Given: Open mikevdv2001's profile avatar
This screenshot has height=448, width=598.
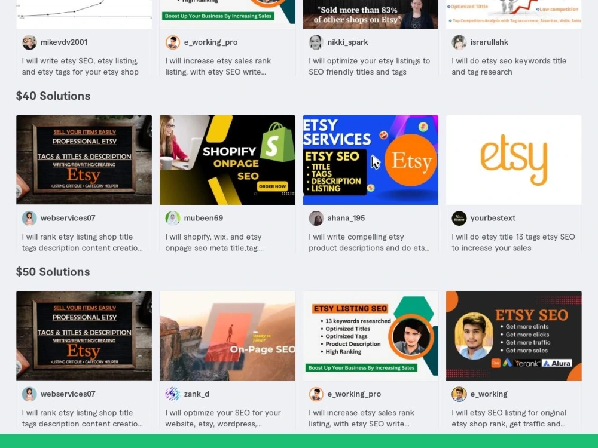Looking at the screenshot, I should (29, 42).
